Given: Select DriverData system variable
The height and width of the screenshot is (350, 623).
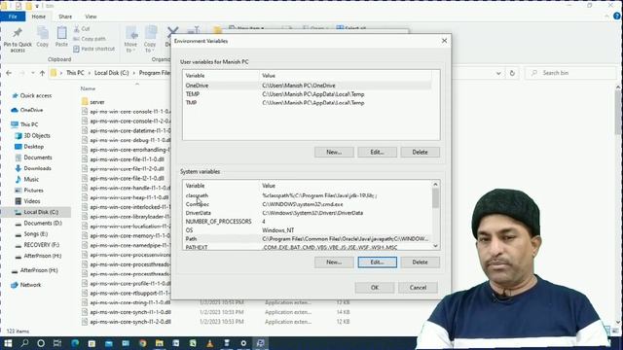Looking at the screenshot, I should [308, 213].
